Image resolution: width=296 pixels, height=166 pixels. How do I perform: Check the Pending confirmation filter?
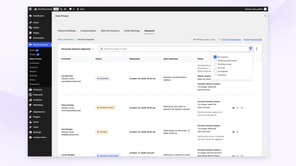215,61
